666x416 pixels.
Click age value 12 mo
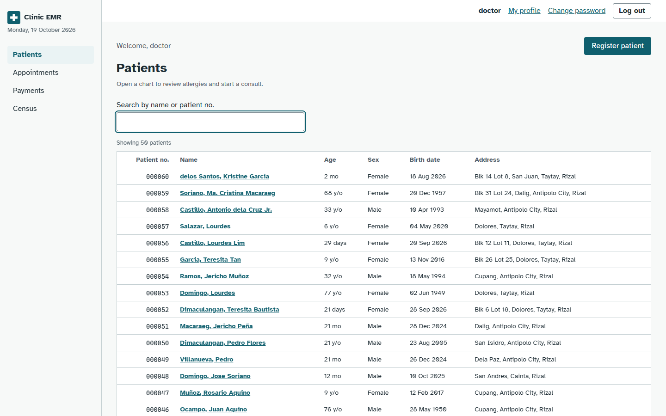click(x=333, y=376)
